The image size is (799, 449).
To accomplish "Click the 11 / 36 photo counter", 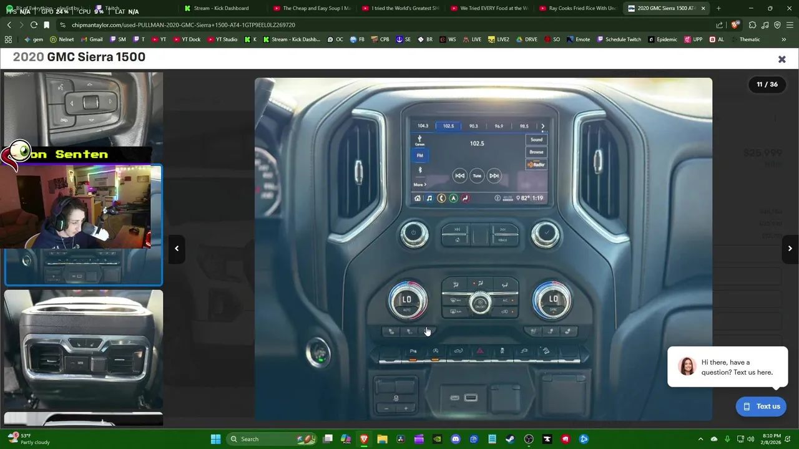I will [x=767, y=84].
